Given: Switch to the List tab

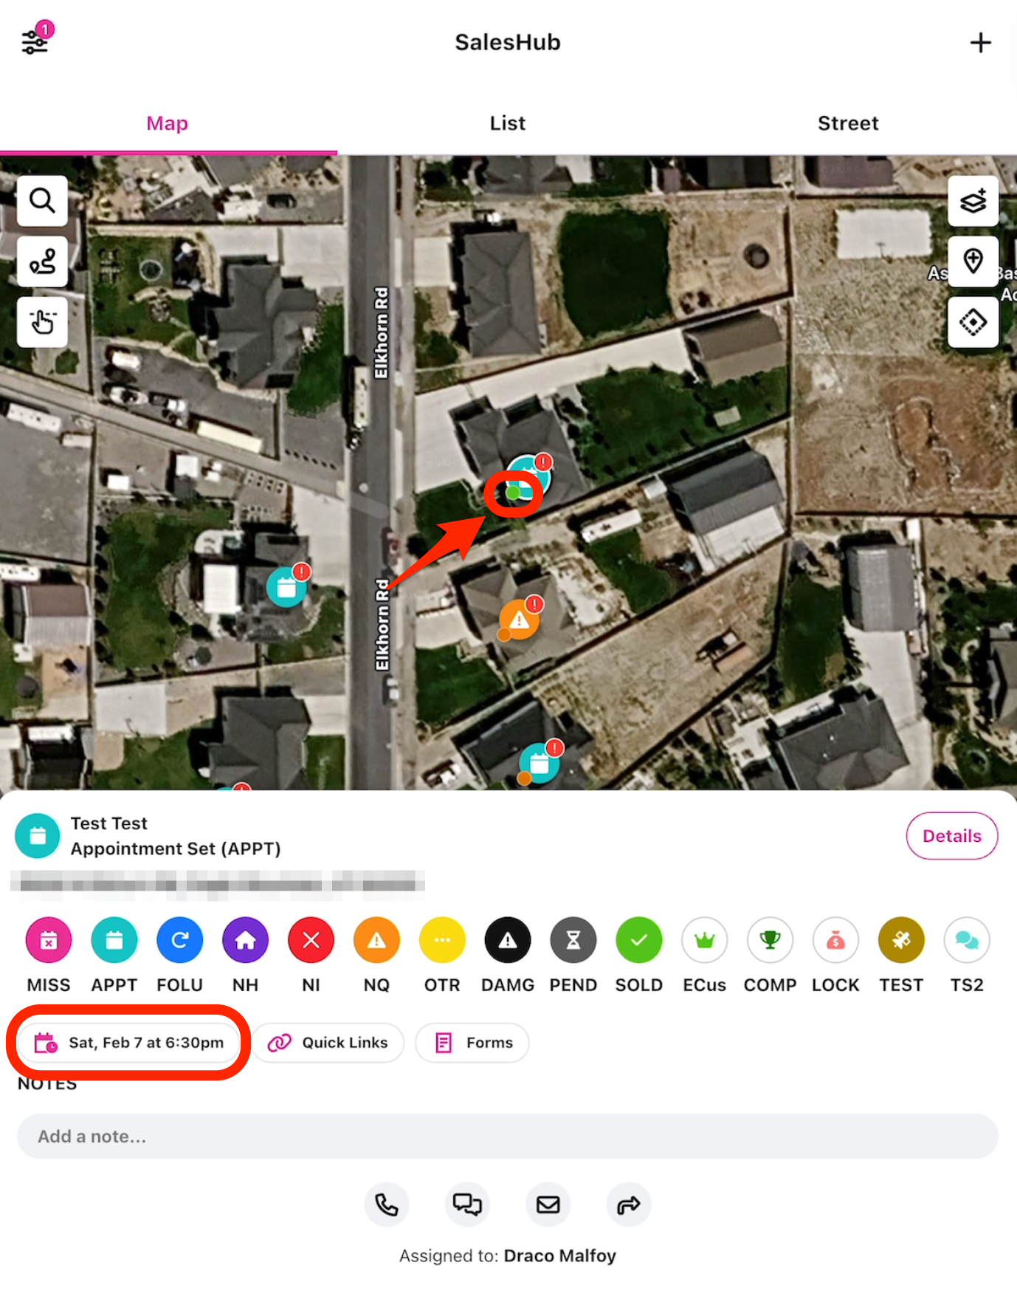Looking at the screenshot, I should (x=507, y=123).
